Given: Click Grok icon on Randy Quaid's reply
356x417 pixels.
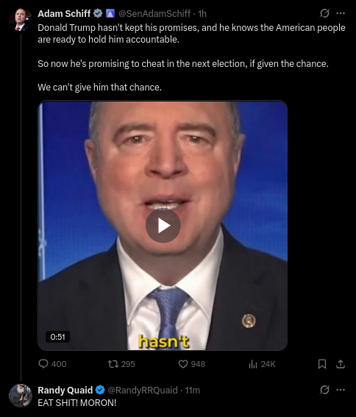Looking at the screenshot, I should pyautogui.click(x=324, y=390).
